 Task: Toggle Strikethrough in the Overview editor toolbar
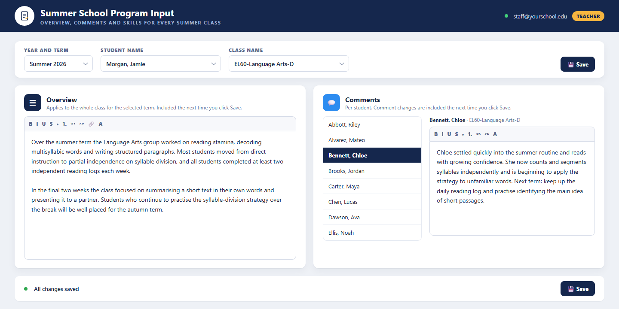[51, 124]
